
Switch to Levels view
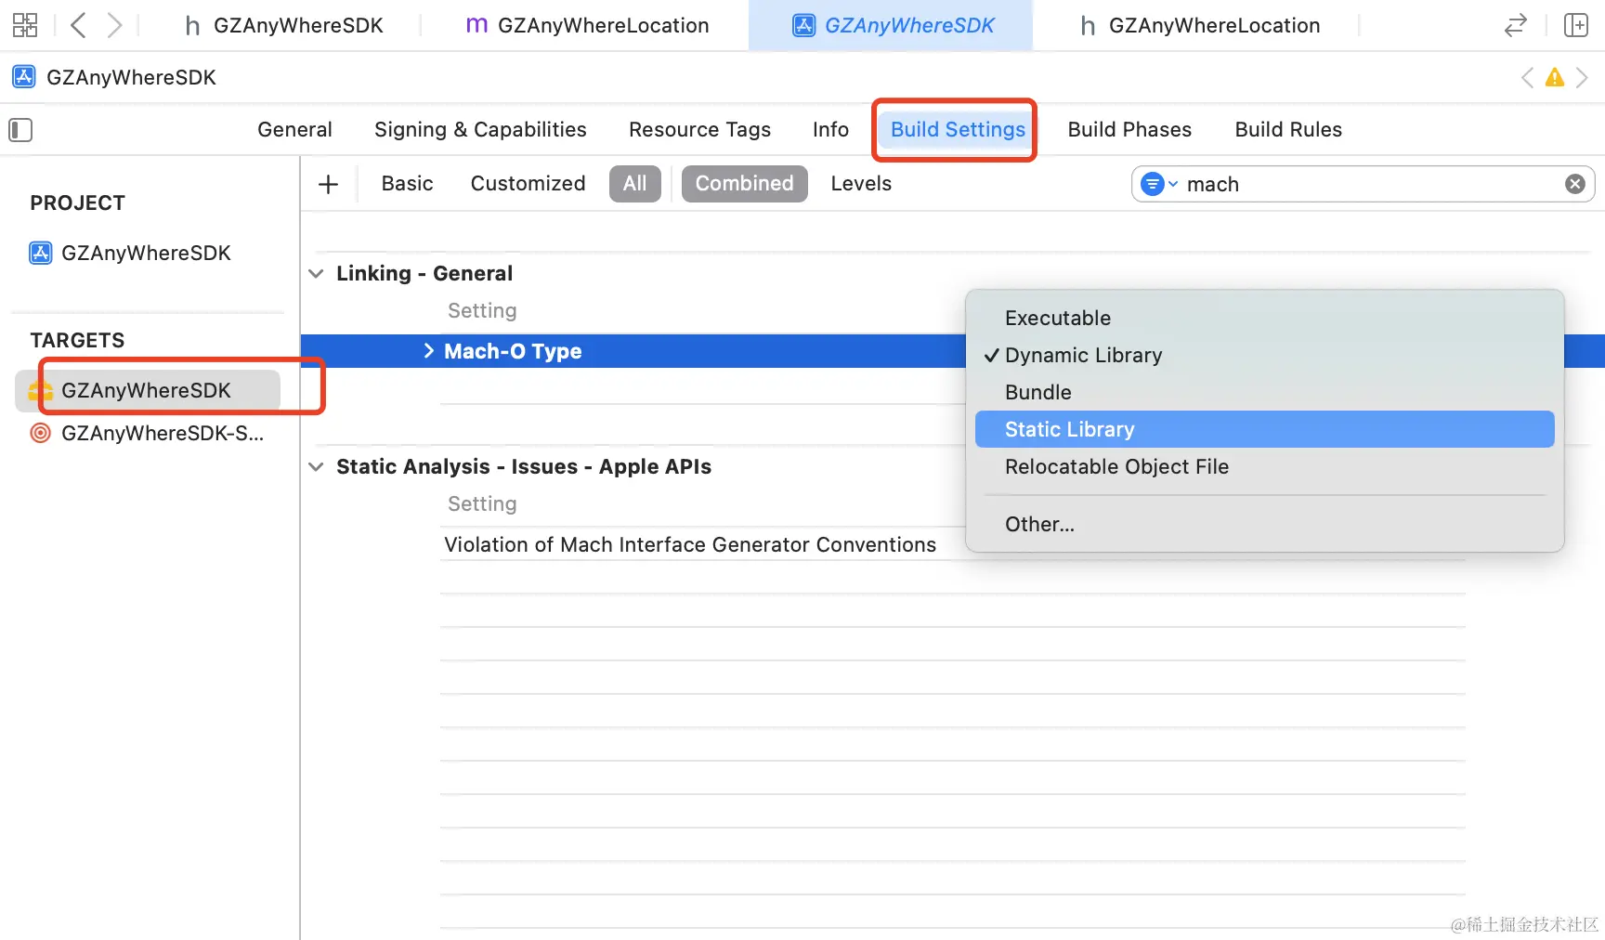[861, 184]
